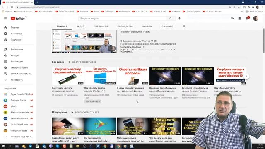Switch to the ГЛАВНАЯ channel tab

62,26
